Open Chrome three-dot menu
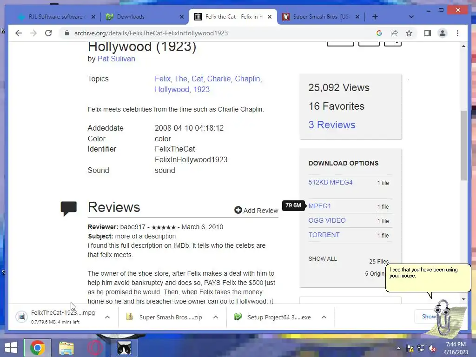Screen dimensions: 476x357 point(457,33)
